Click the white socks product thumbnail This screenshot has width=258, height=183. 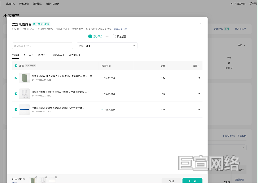(25, 94)
